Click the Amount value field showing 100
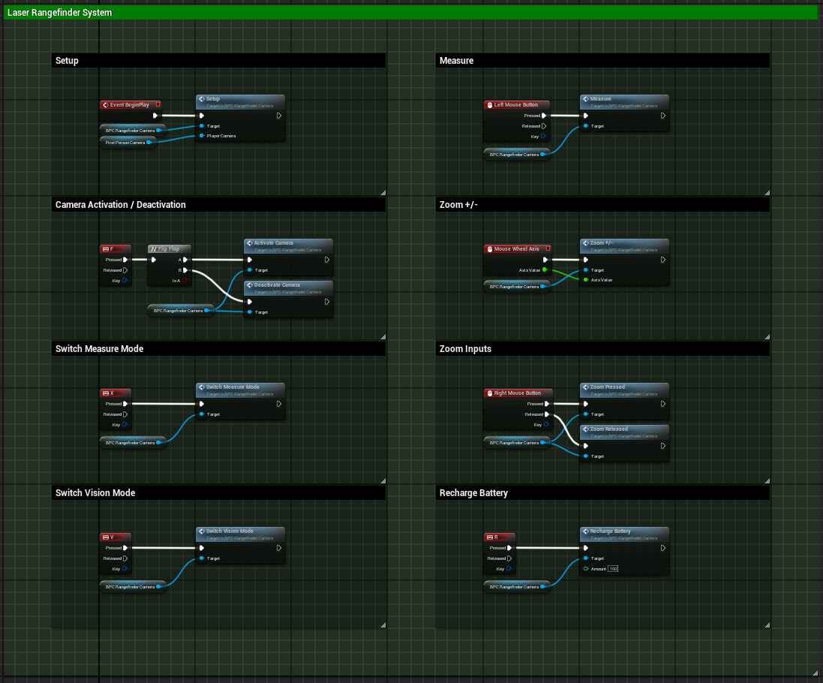The image size is (823, 683). (x=613, y=569)
